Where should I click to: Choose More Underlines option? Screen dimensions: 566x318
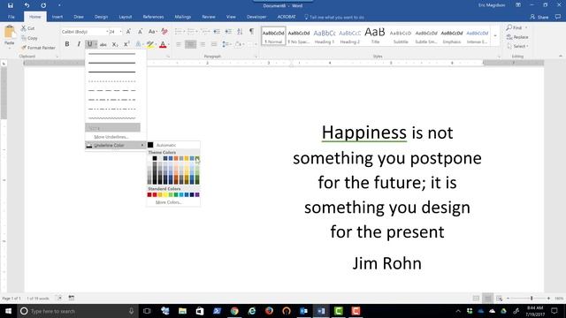pyautogui.click(x=111, y=137)
